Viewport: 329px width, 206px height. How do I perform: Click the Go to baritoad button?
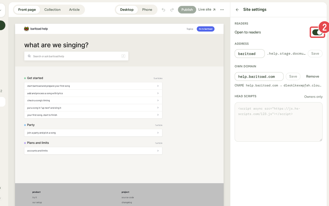tap(205, 29)
